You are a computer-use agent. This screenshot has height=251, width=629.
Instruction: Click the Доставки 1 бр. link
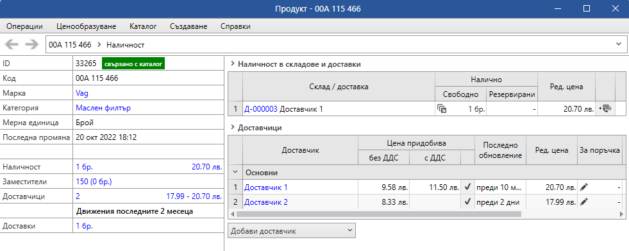pyautogui.click(x=84, y=226)
